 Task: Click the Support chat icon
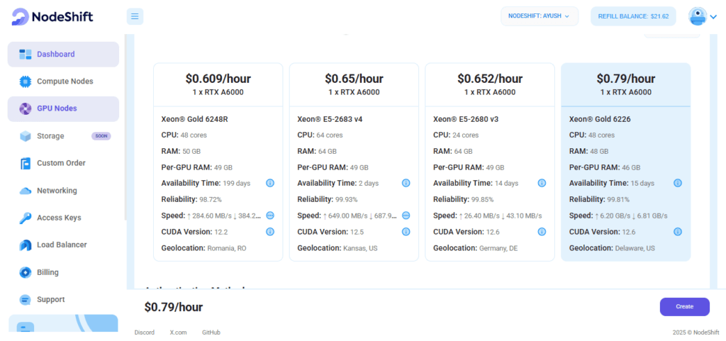(x=25, y=300)
